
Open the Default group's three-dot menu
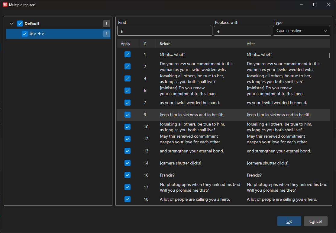[x=106, y=24]
